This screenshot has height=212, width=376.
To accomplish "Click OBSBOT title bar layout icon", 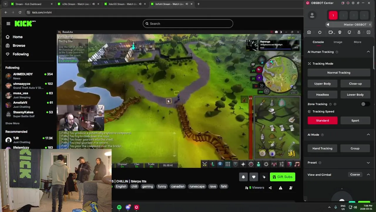I will coord(343,3).
